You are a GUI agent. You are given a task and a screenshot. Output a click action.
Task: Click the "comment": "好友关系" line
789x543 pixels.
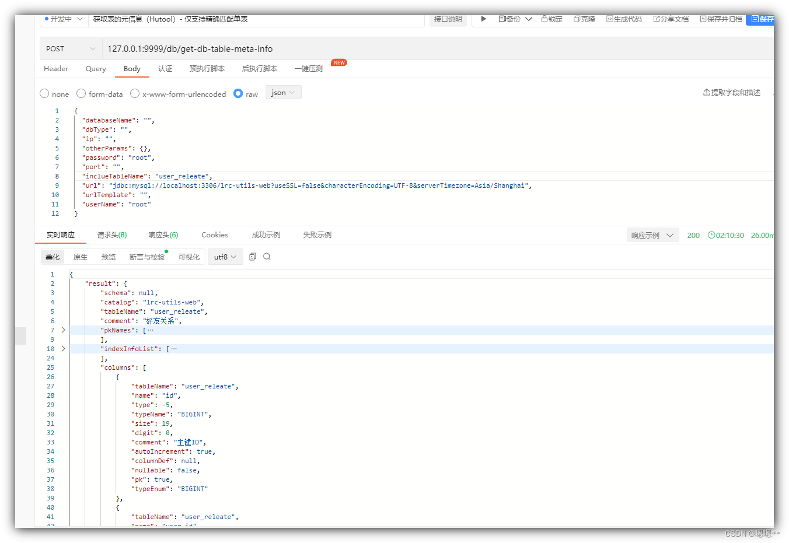click(141, 321)
